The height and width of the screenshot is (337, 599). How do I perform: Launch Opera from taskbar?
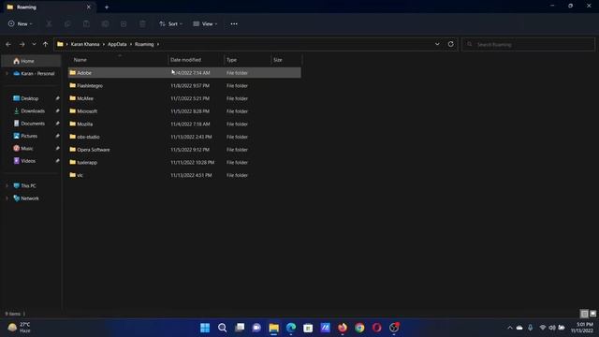tap(376, 328)
